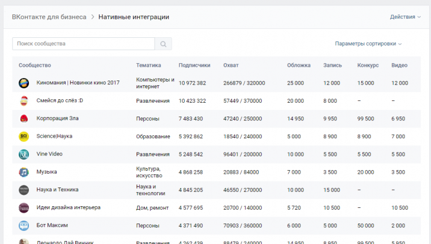The image size is (431, 244).
Task: Click the Сообщество column header
Action: pyautogui.click(x=35, y=66)
